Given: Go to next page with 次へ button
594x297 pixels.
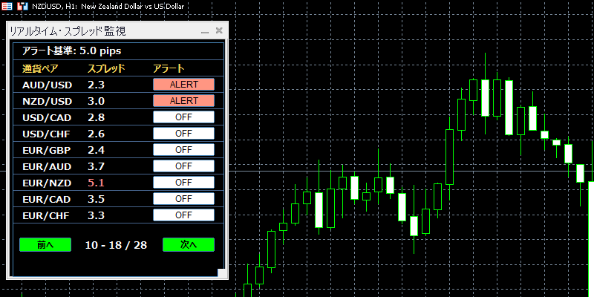Looking at the screenshot, I should click(189, 245).
